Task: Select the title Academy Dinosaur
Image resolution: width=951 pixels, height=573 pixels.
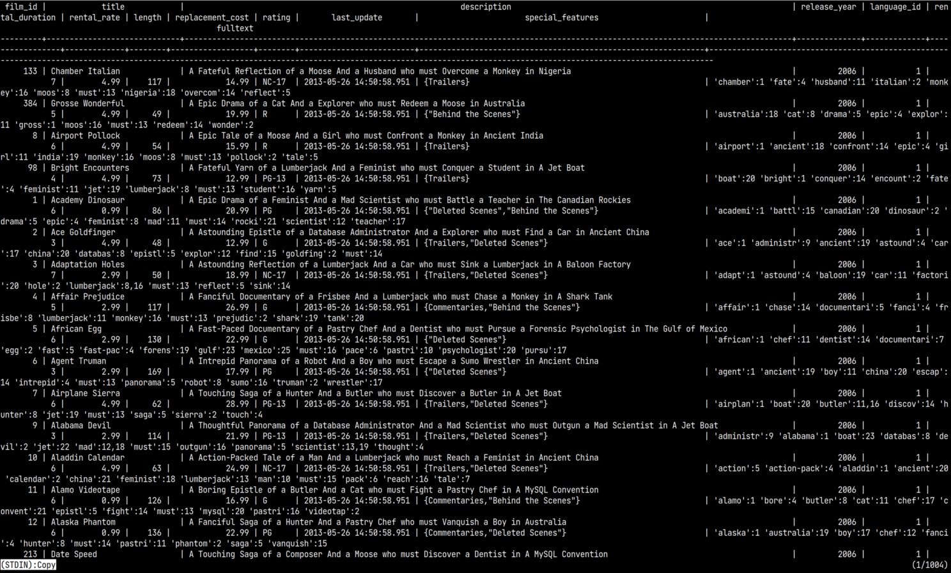Action: [x=88, y=200]
